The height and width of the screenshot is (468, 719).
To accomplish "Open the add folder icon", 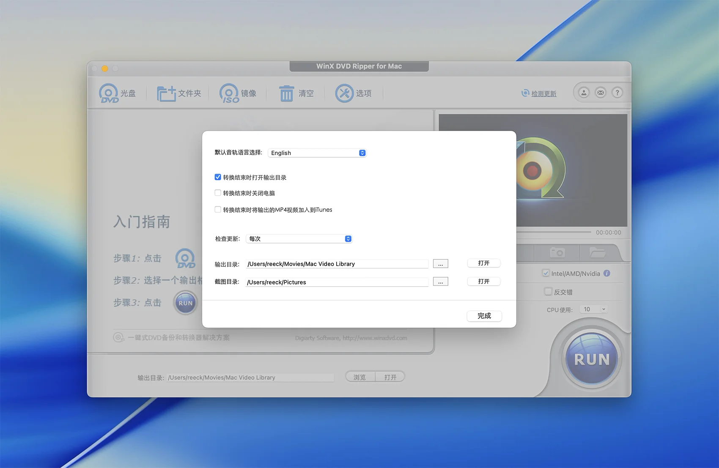I will 166,93.
